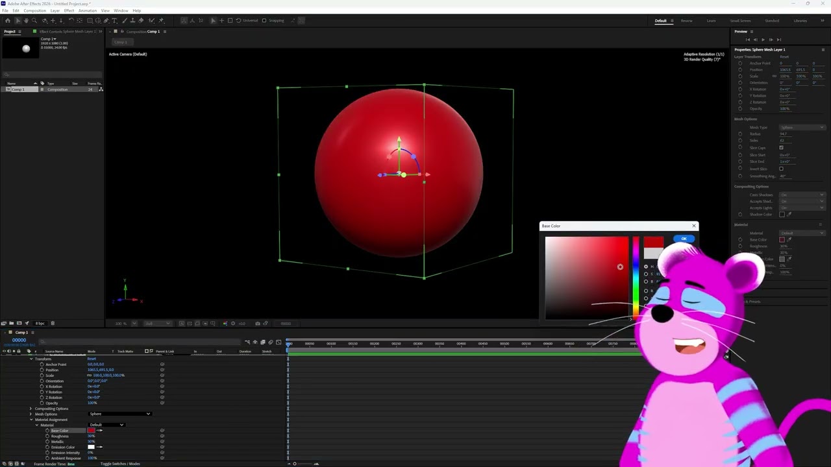Image resolution: width=831 pixels, height=467 pixels.
Task: Click eyedropper beside Shadow Color swatch
Action: pyautogui.click(x=789, y=214)
